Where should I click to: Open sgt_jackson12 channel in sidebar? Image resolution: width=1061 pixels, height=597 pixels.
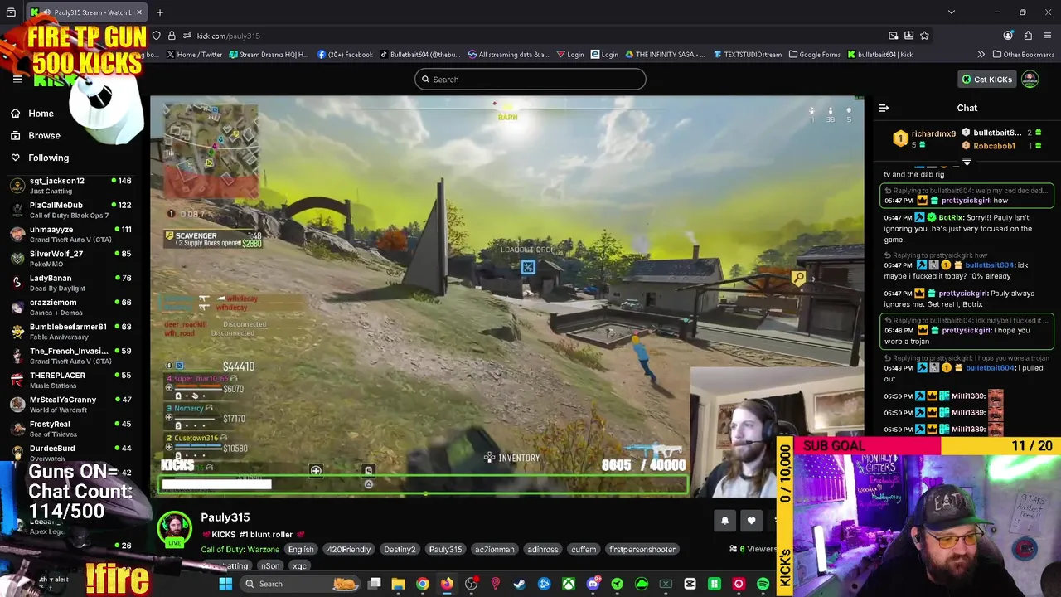point(70,185)
